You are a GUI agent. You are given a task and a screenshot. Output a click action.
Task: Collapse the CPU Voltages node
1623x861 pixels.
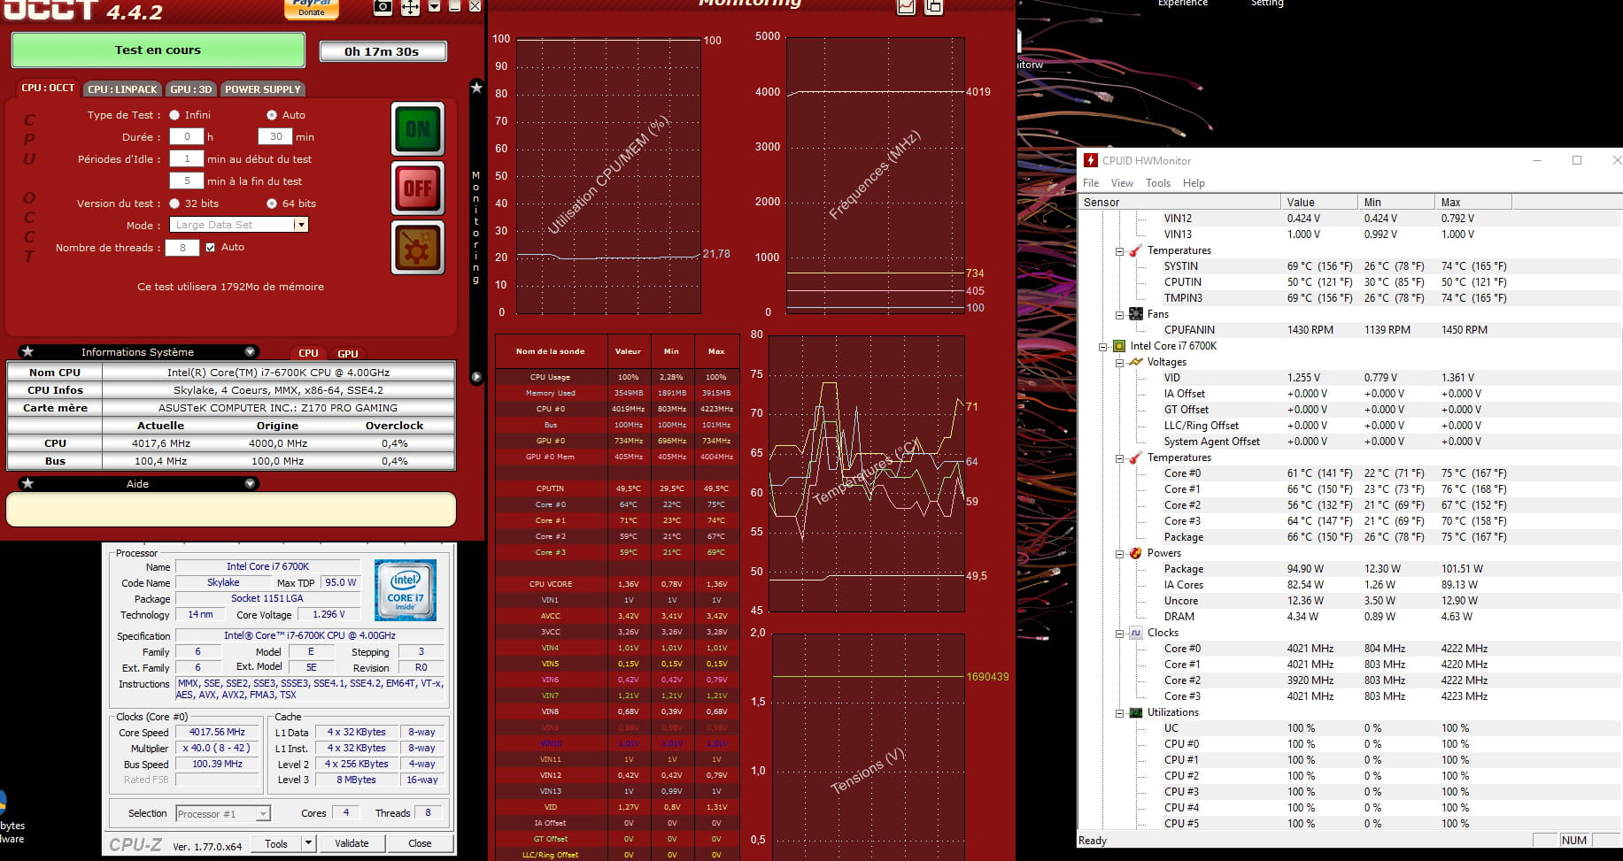point(1119,363)
